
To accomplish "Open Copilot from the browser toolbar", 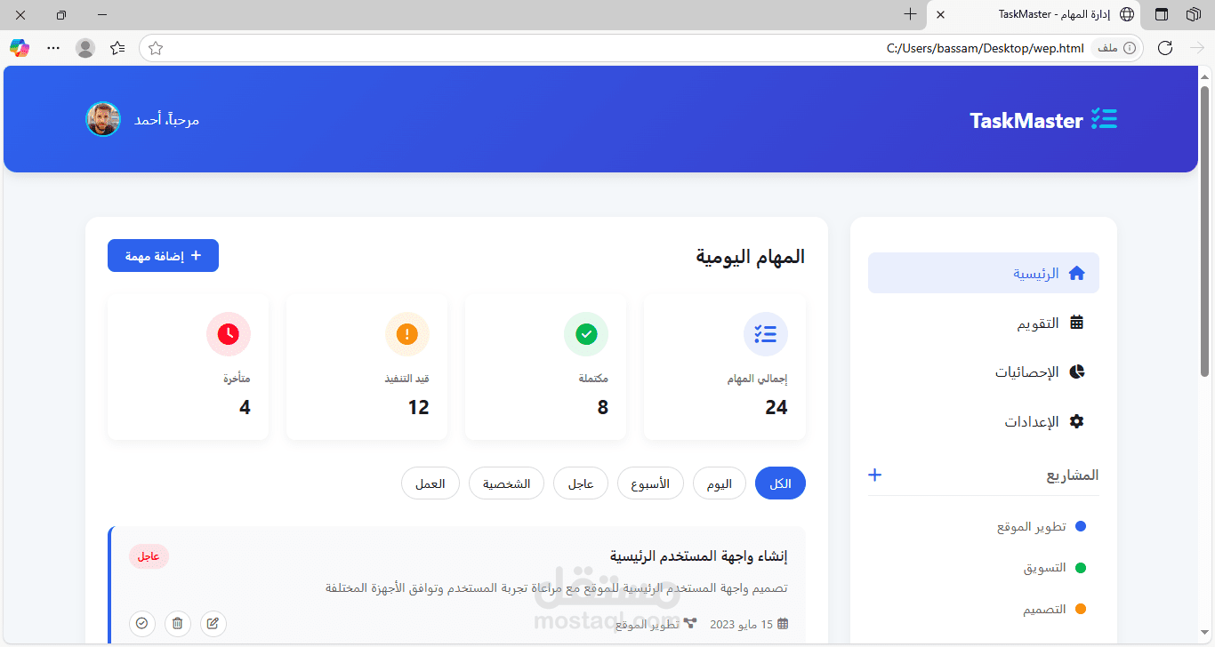I will [x=19, y=47].
